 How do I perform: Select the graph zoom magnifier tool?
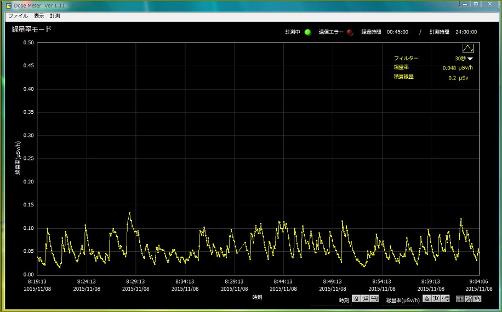[x=469, y=299]
